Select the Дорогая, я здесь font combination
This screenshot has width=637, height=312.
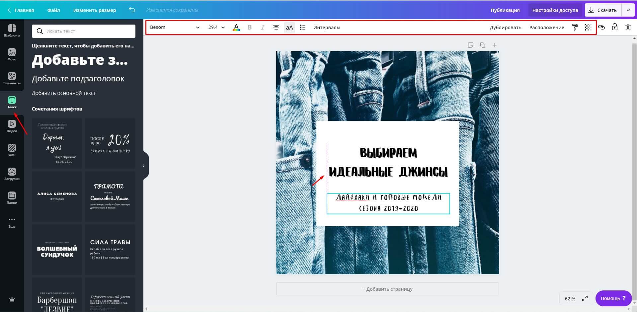point(57,143)
